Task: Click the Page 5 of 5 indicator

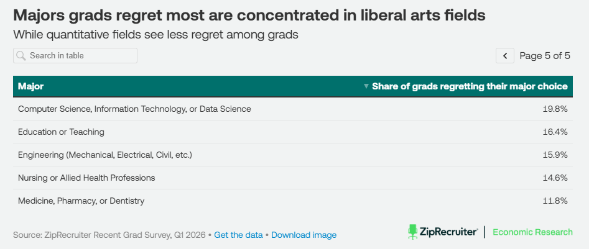Action: [545, 55]
